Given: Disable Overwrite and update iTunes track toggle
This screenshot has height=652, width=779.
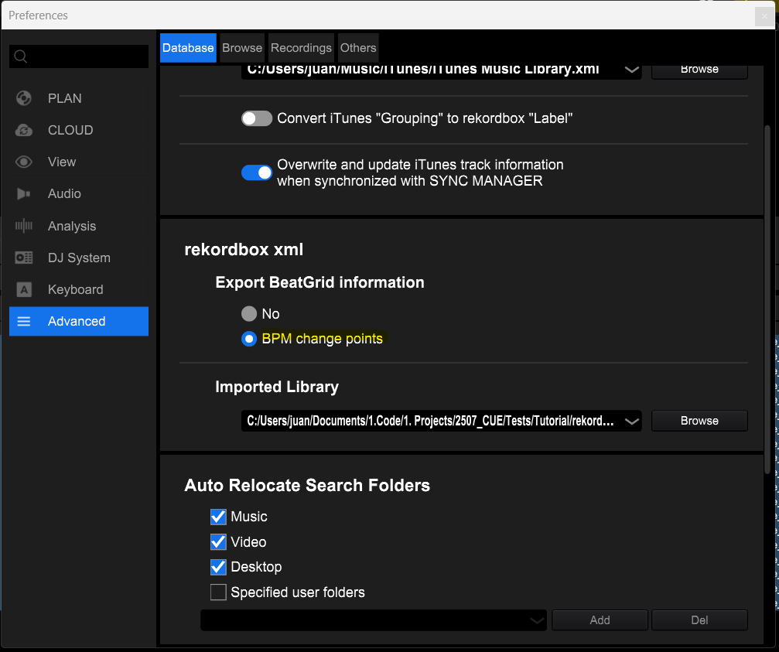Looking at the screenshot, I should coord(257,172).
